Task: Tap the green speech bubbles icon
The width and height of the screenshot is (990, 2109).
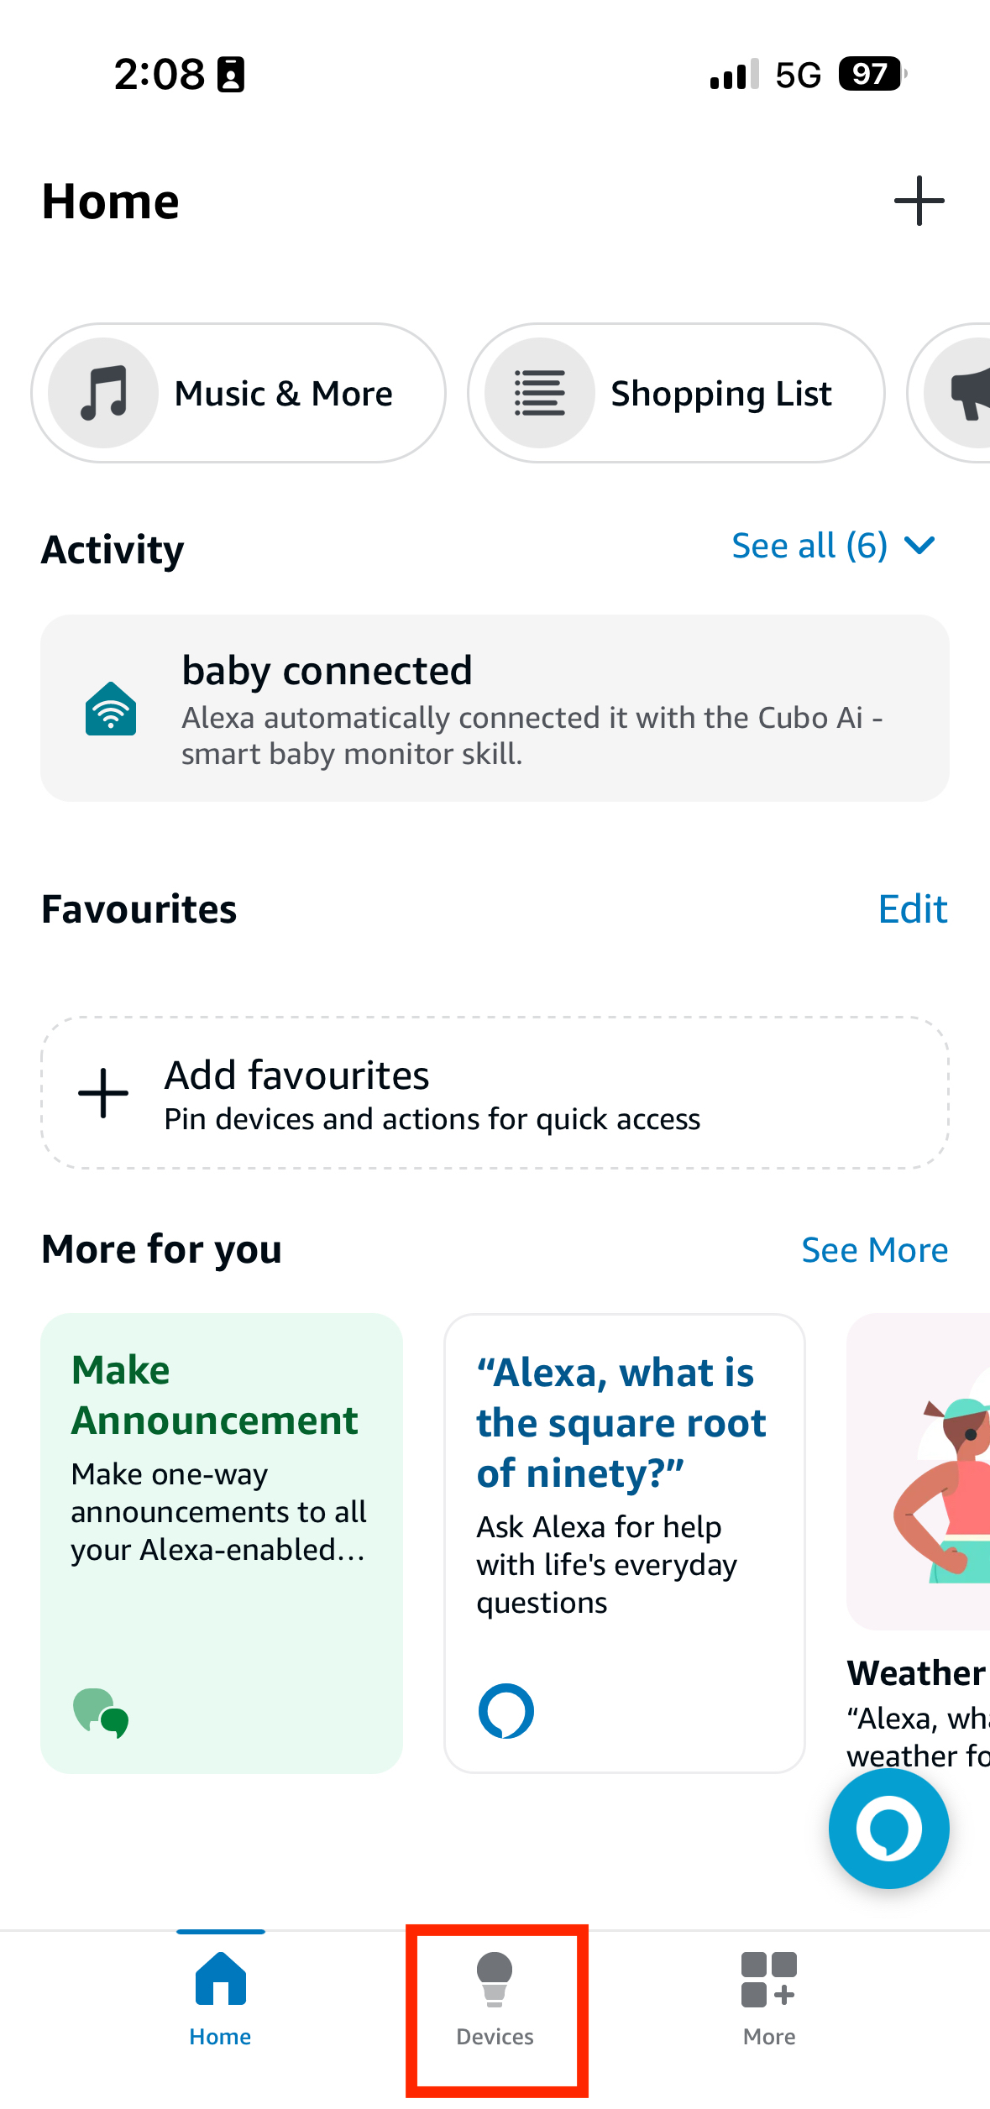Action: click(x=101, y=1713)
